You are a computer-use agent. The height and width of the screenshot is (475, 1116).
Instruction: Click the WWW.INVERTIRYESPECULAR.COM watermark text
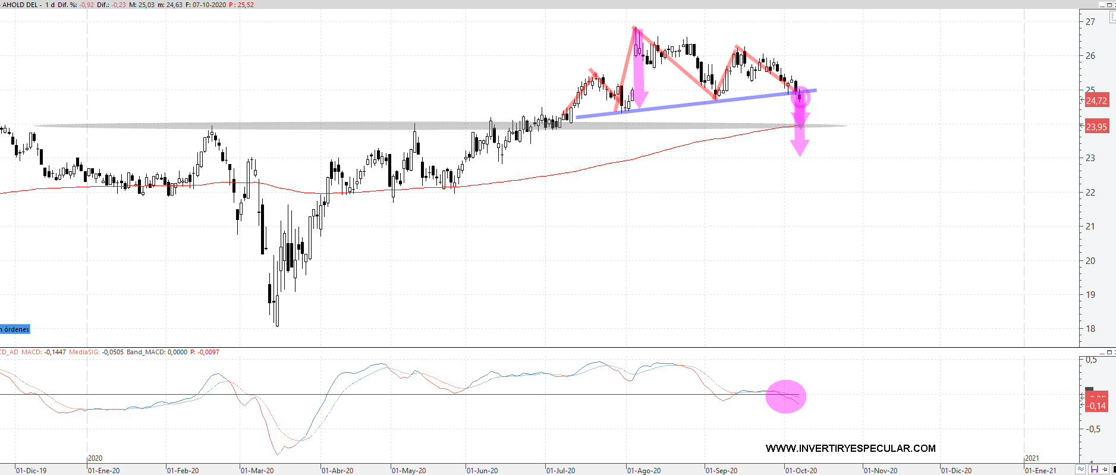coord(850,448)
